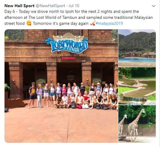Viewport: 160px width, 147px height.
Task: Click 'Tomorrow it's game day again' text
Action: pos(61,24)
